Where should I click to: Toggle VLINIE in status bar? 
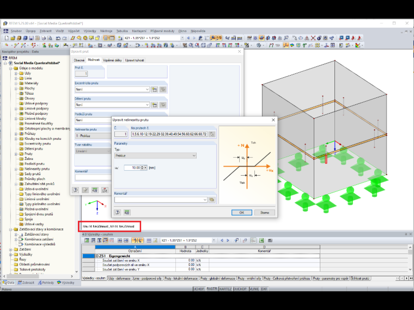[254, 289]
